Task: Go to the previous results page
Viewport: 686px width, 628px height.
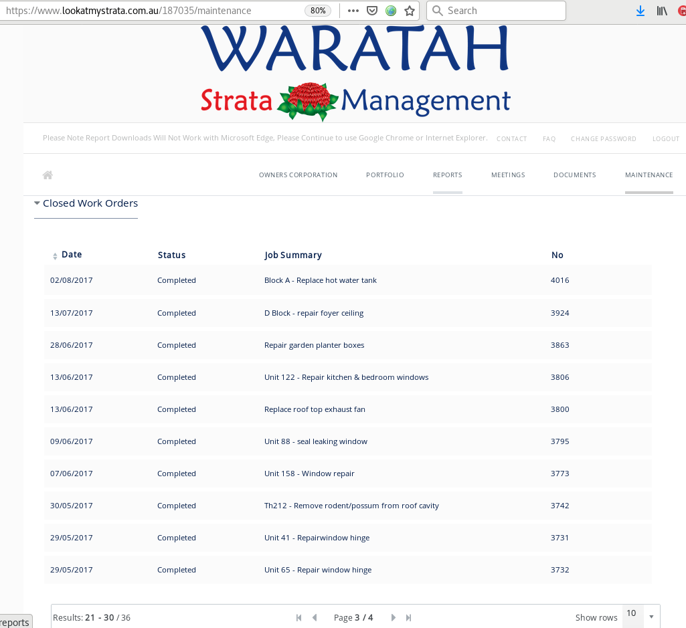Action: click(x=315, y=617)
